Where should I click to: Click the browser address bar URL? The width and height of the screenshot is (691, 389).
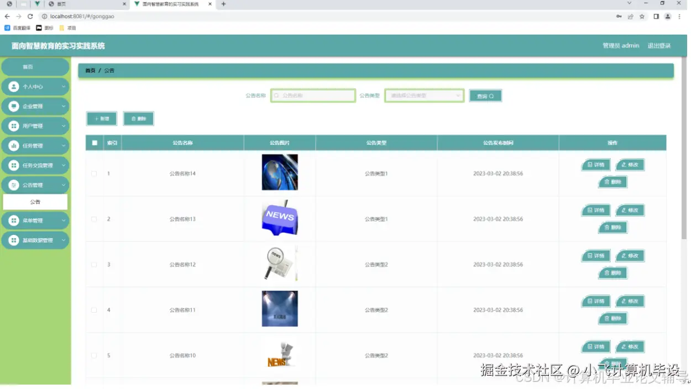(82, 17)
